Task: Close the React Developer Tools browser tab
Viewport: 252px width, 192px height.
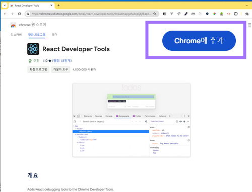Action: click(x=51, y=6)
